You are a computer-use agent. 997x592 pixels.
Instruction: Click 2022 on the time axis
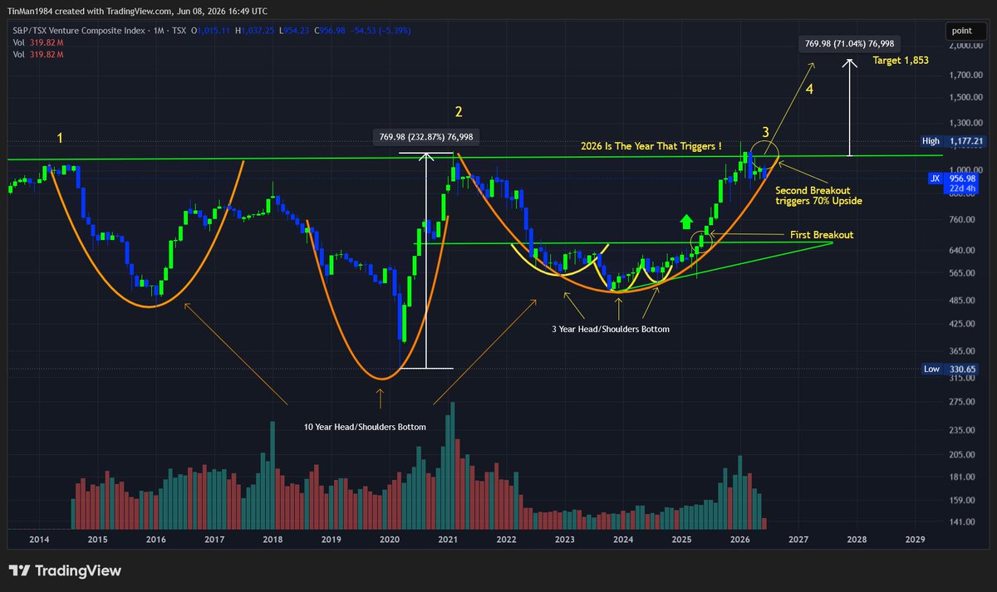tap(506, 539)
